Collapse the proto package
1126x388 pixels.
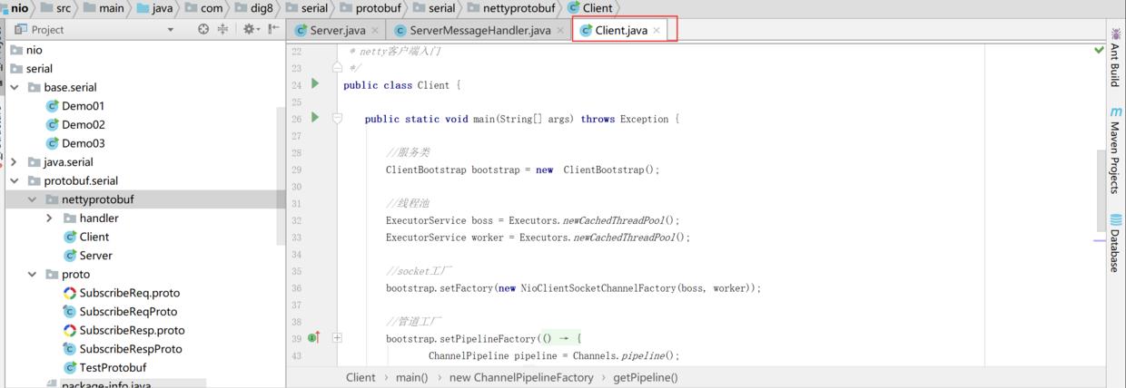pyautogui.click(x=33, y=275)
